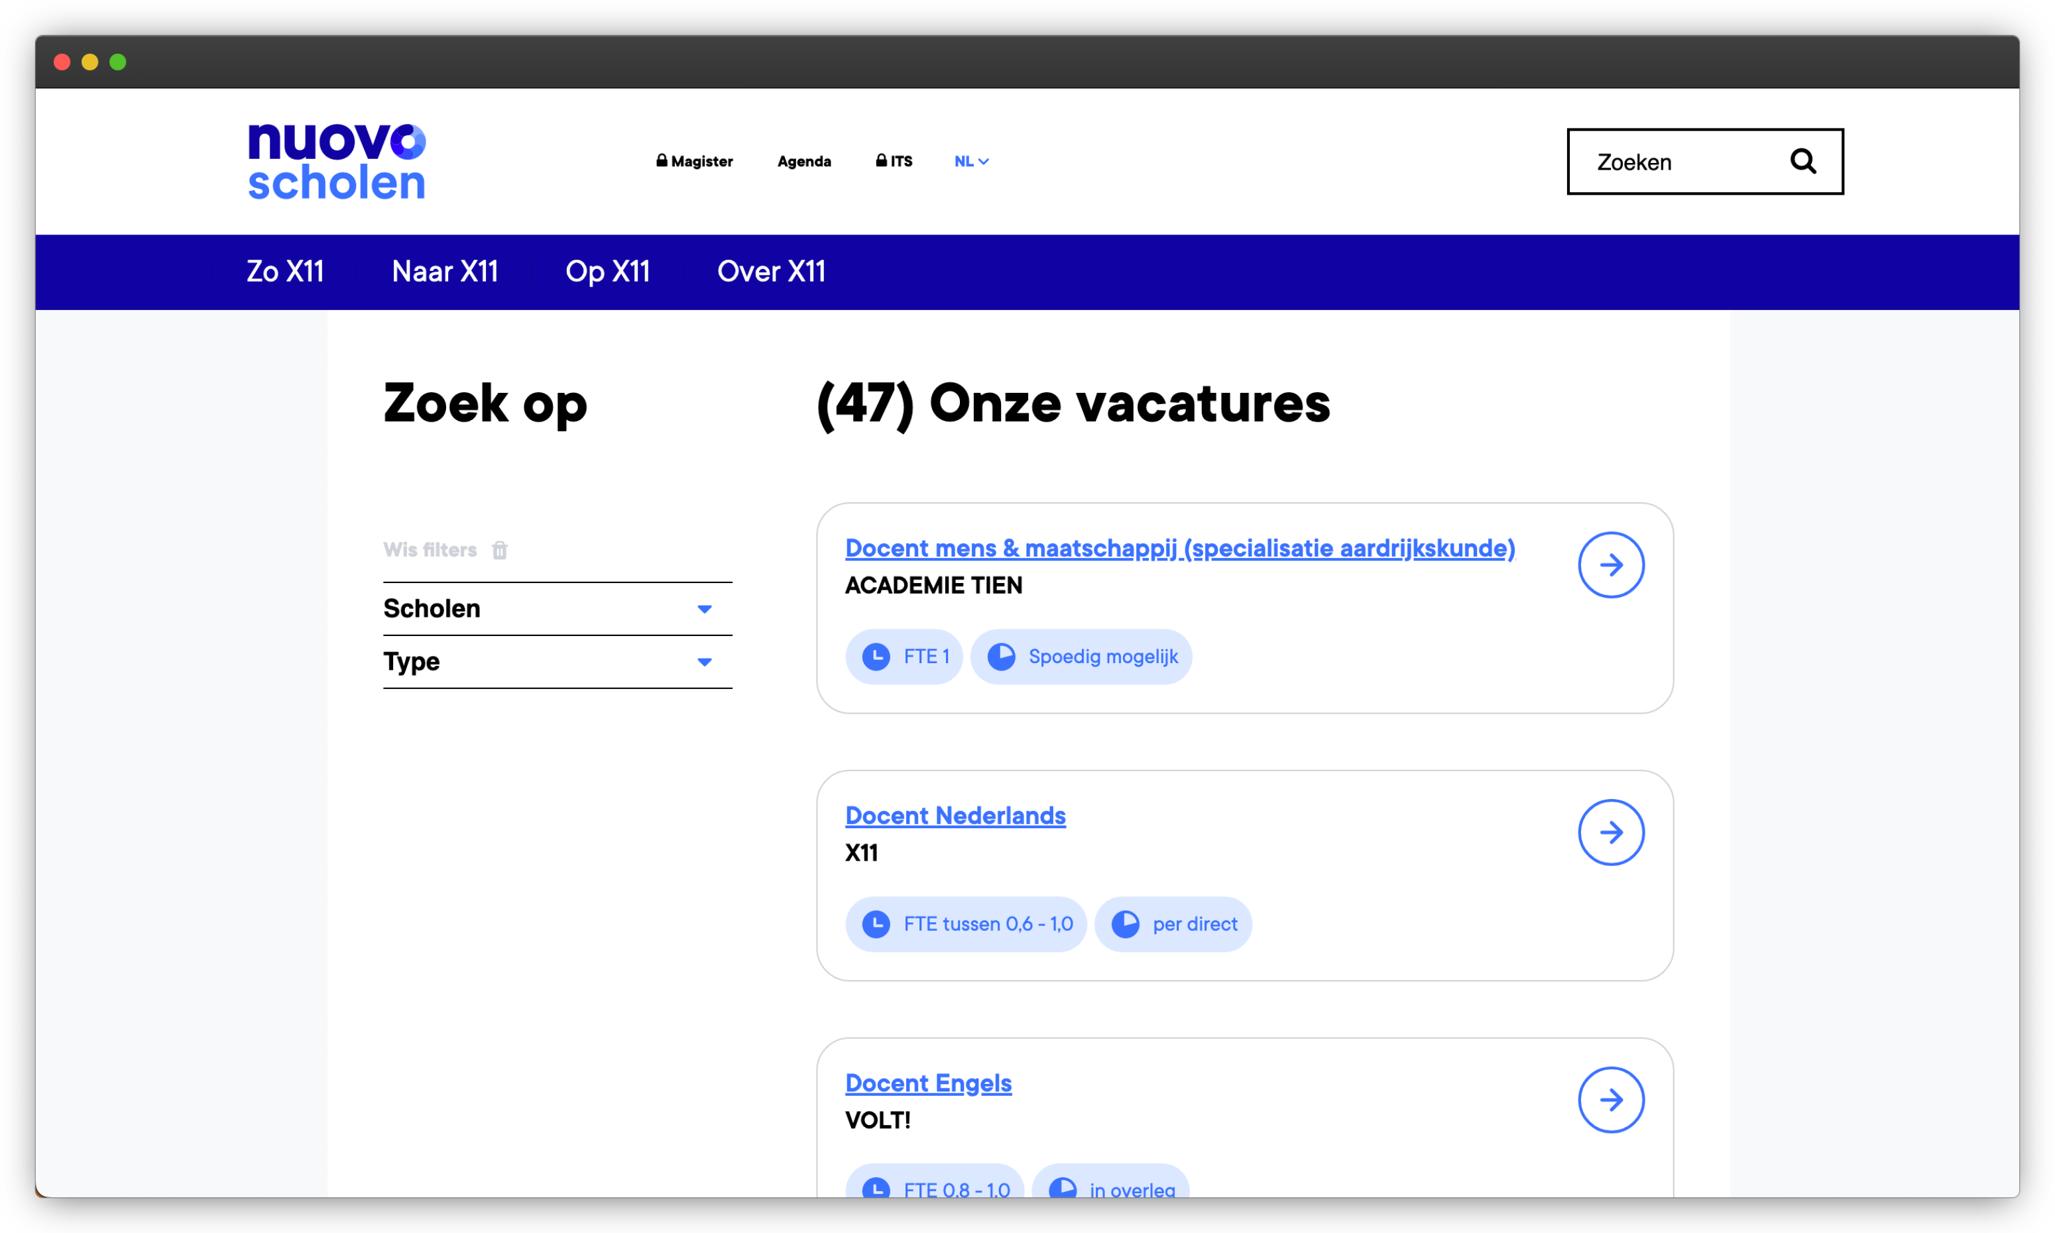Image resolution: width=2055 pixels, height=1233 pixels.
Task: Click the clock icon in FTE 1 tag
Action: tap(876, 657)
